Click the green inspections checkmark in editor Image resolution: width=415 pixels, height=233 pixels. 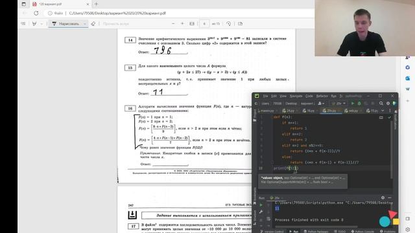(389, 117)
